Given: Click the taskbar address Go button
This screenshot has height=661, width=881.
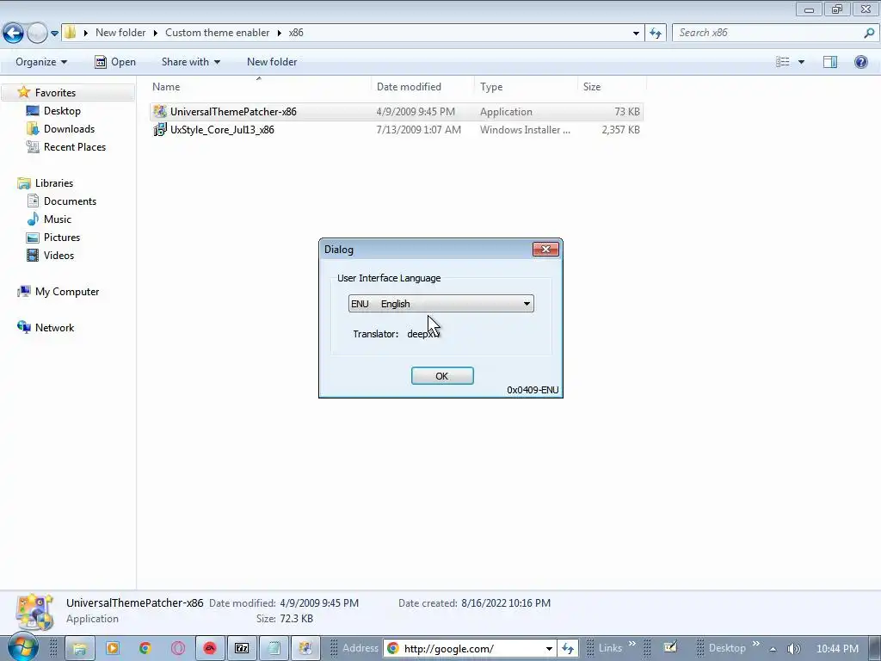Looking at the screenshot, I should click(568, 649).
